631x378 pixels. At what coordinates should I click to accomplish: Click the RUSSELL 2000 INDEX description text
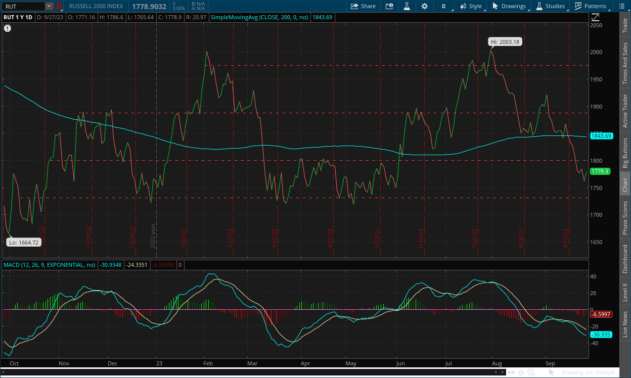(96, 6)
